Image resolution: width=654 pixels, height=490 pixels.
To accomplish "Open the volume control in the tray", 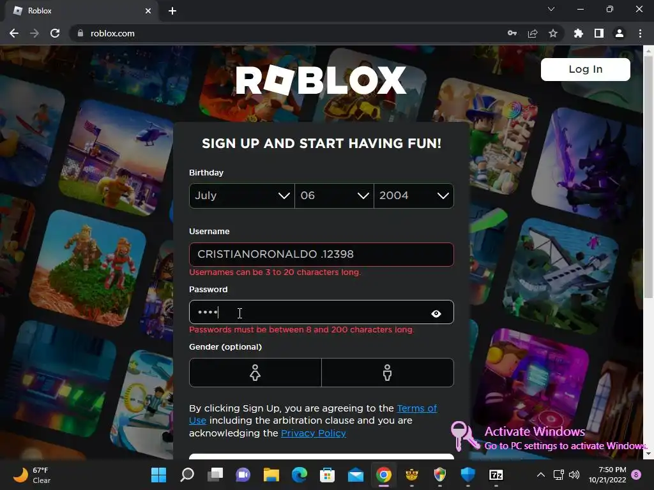I will click(x=574, y=475).
